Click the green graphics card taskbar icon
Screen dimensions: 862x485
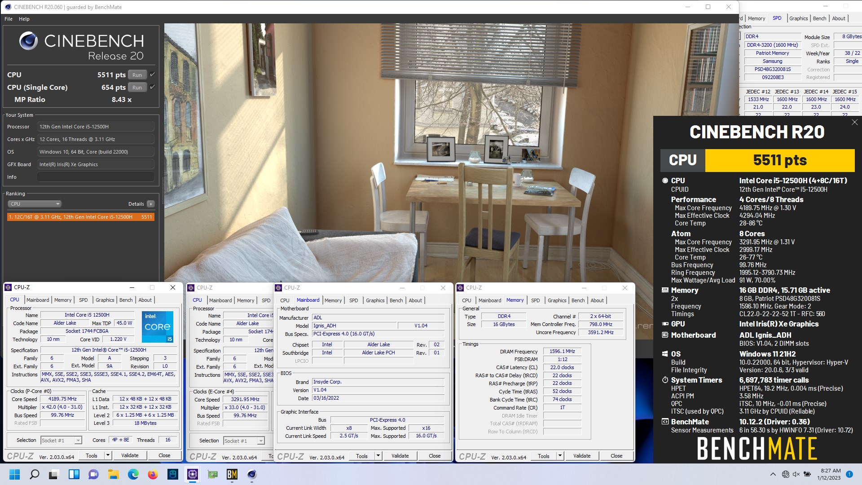pos(212,474)
